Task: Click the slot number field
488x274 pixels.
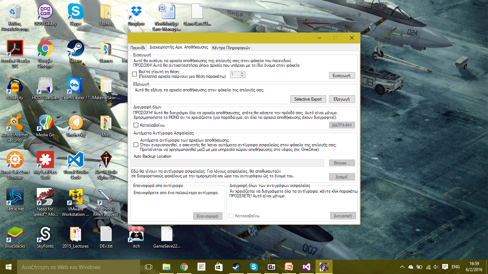Action: tap(235, 75)
